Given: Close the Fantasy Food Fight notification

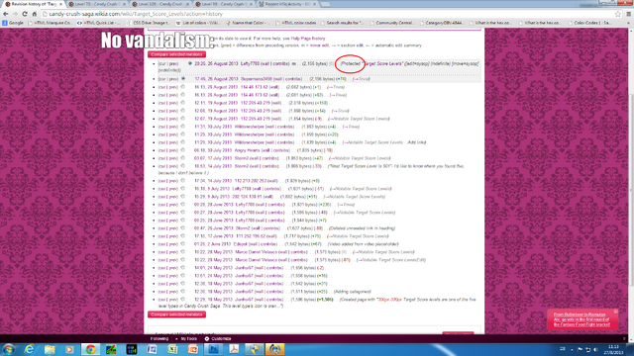Looking at the screenshot, I should click(x=615, y=311).
